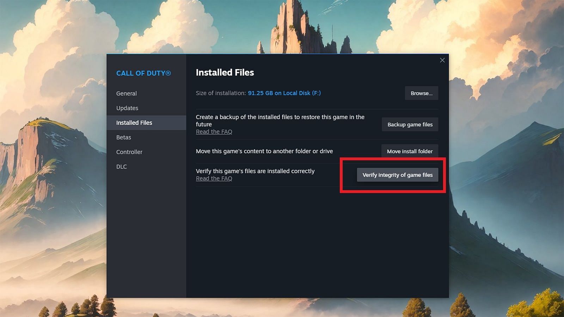Go to the Betas tab
The image size is (564, 317).
(146, 137)
